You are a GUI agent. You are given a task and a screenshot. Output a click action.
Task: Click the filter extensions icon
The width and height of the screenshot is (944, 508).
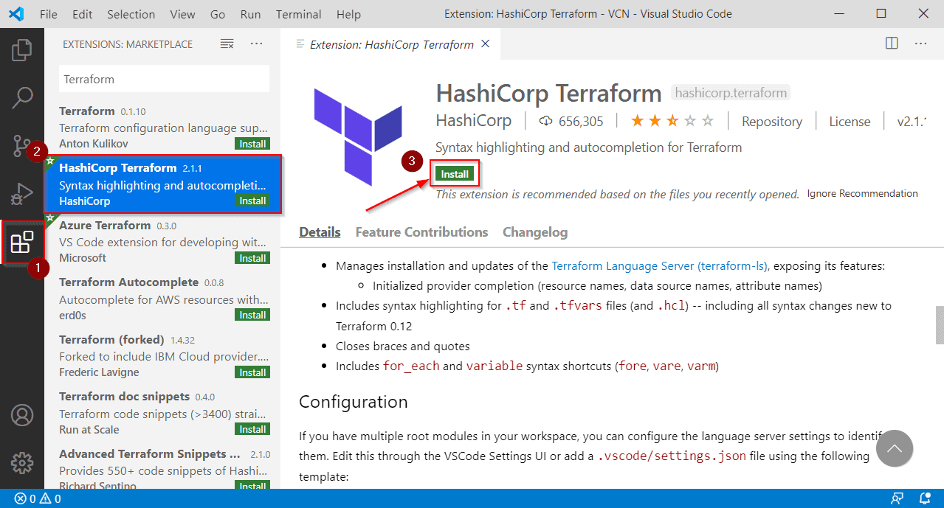[x=226, y=44]
